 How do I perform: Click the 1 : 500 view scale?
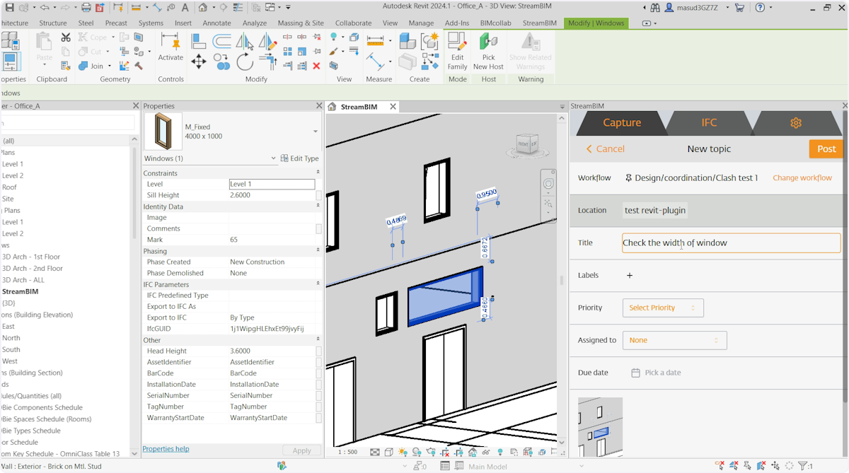point(347,452)
